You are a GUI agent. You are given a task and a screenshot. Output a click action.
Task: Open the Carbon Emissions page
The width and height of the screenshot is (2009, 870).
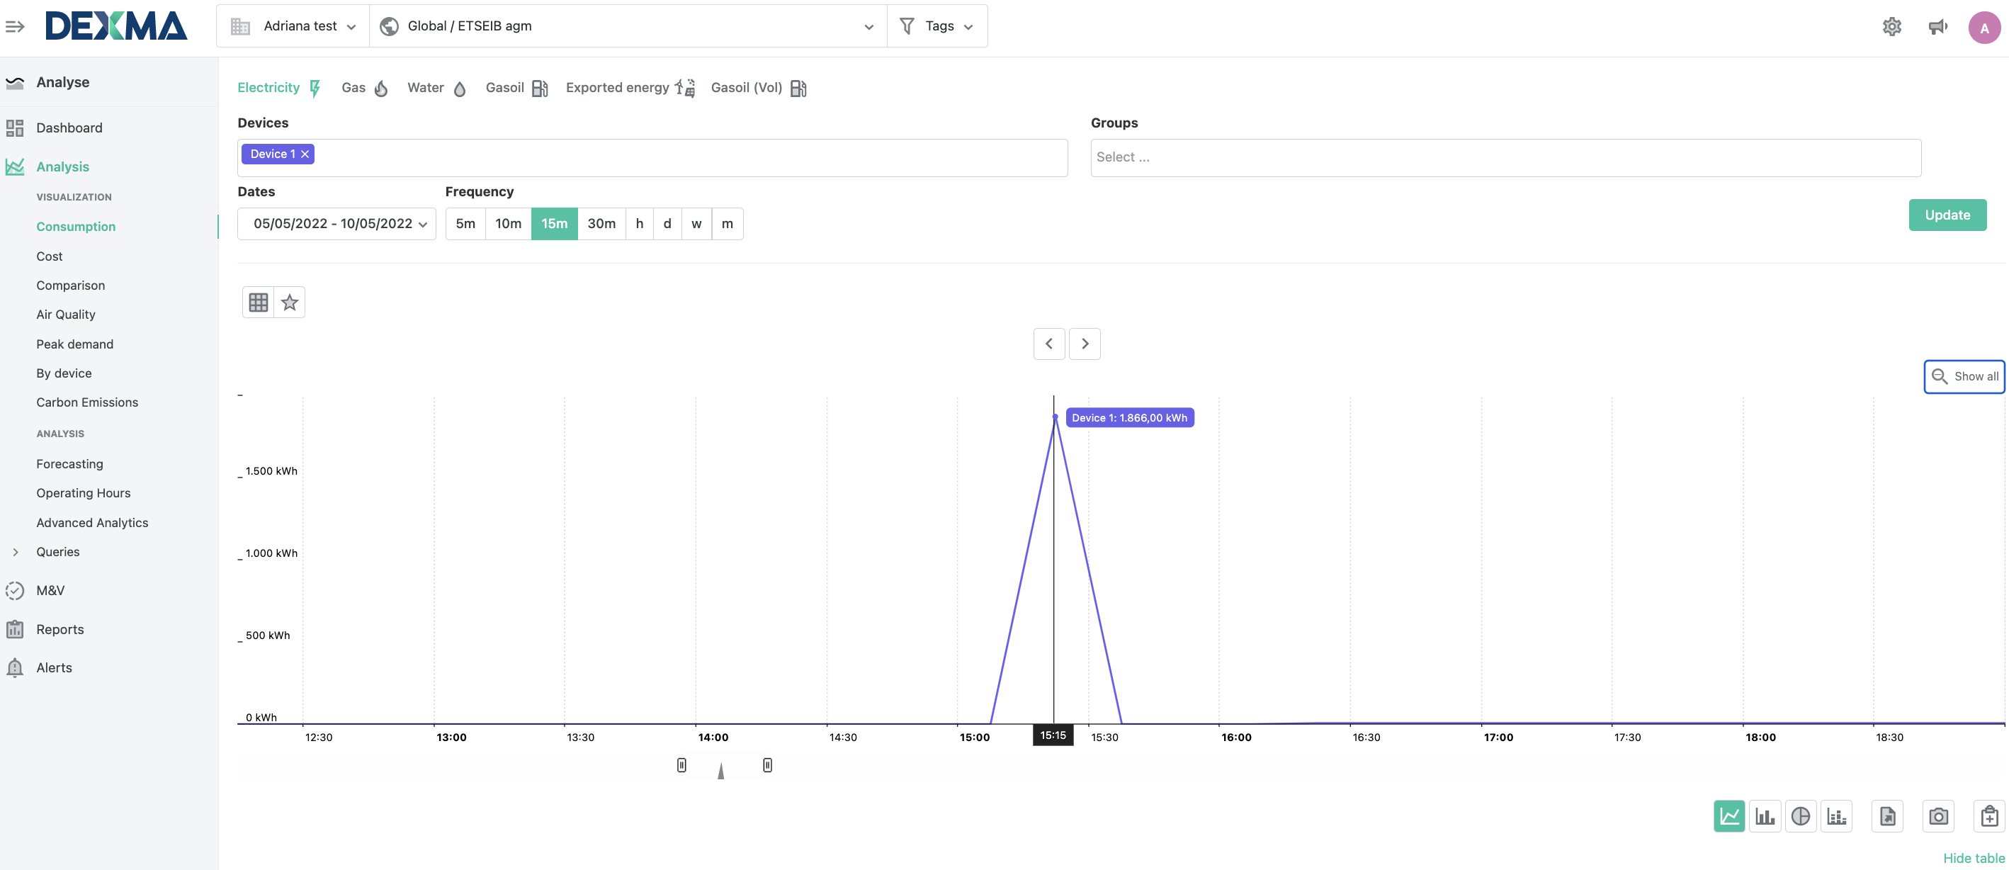click(86, 402)
